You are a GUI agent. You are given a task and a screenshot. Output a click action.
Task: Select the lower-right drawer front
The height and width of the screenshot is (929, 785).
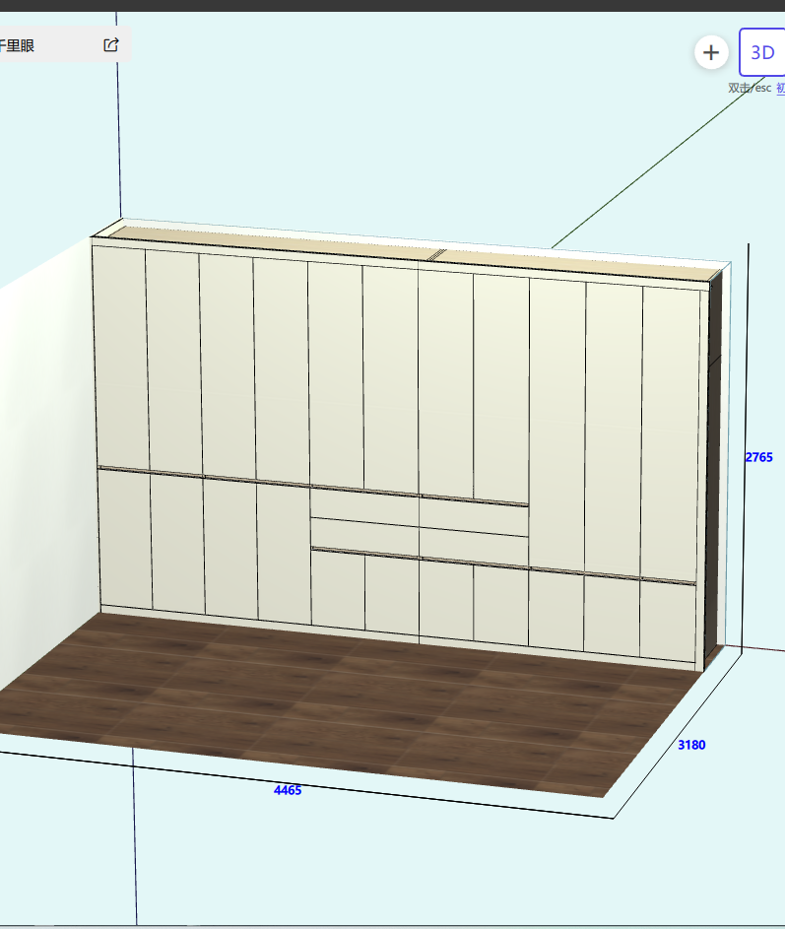pos(474,547)
